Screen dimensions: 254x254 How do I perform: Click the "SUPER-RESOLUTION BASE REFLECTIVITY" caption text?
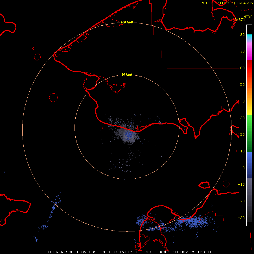coord(89,252)
